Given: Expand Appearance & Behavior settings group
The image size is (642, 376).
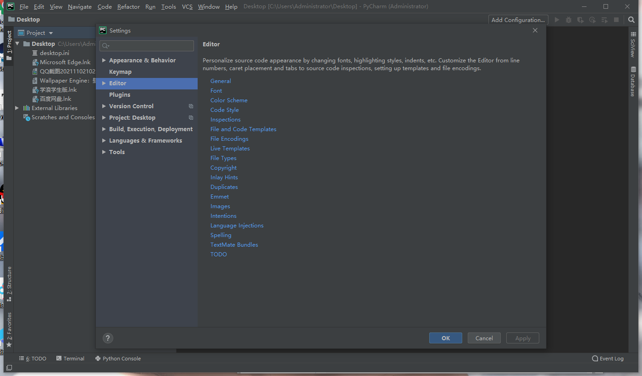Looking at the screenshot, I should point(104,61).
